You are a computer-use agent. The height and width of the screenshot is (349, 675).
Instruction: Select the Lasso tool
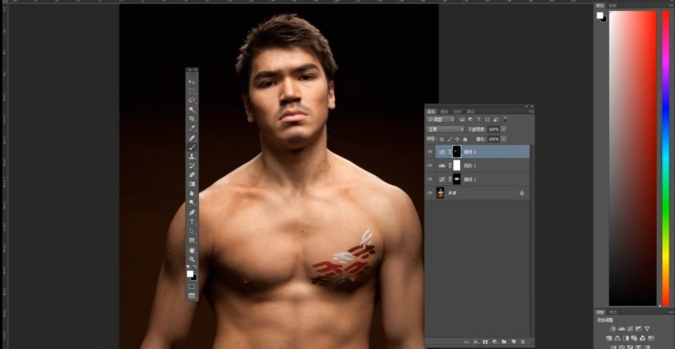coord(192,100)
